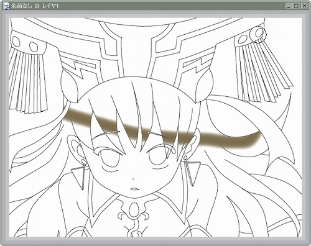Click the leftmost ring on the left hat ornament
311x246 pixels.
16,42
